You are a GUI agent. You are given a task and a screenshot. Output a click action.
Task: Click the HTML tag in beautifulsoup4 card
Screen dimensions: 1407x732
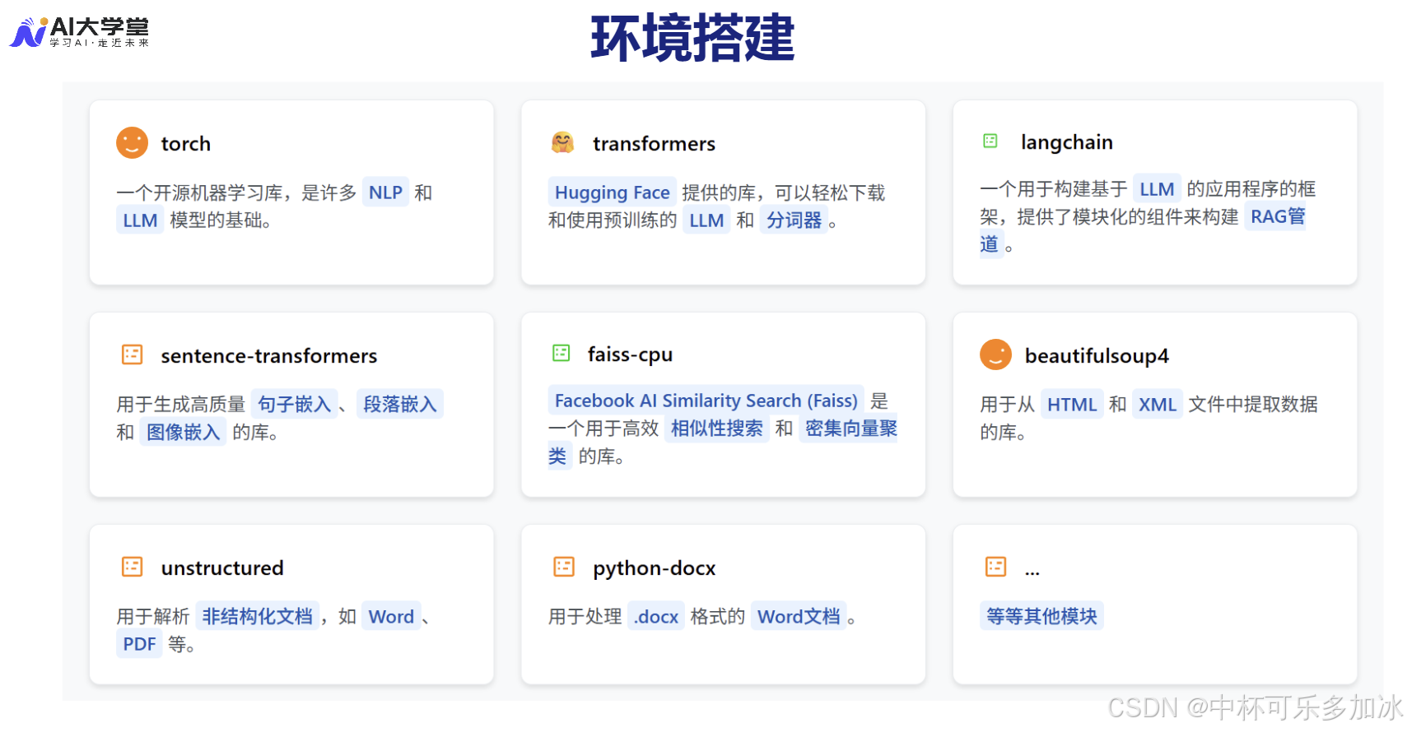1072,405
